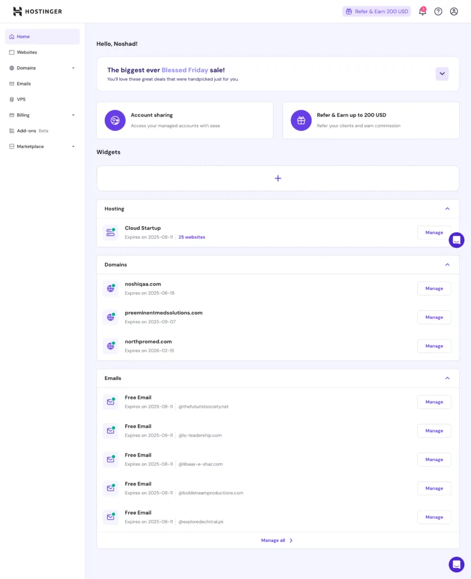The width and height of the screenshot is (471, 579).
Task: Open the 25 websites link
Action: [x=192, y=237]
